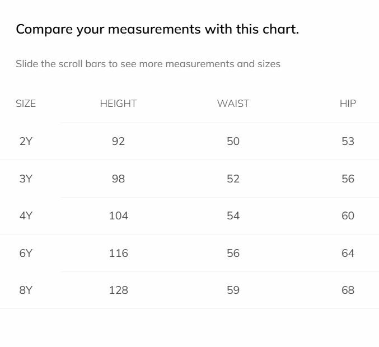Select the 6Y size row label
The width and height of the screenshot is (379, 347).
(26, 253)
